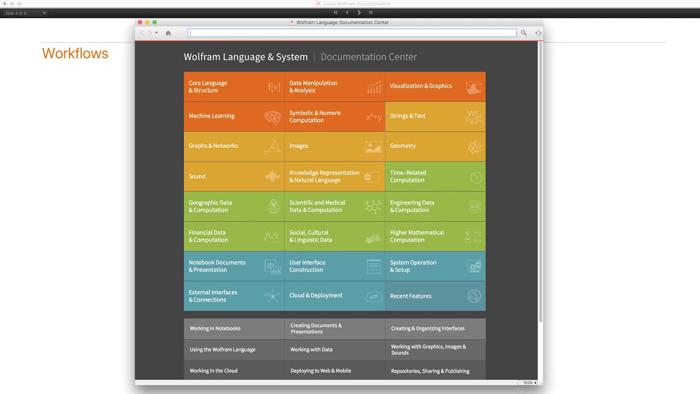Viewport: 700px width, 394px height.
Task: Click the candlestick chart icon for Financial Data
Action: click(272, 236)
